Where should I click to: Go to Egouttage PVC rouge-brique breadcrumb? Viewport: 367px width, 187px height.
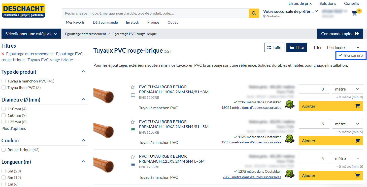(x=135, y=34)
